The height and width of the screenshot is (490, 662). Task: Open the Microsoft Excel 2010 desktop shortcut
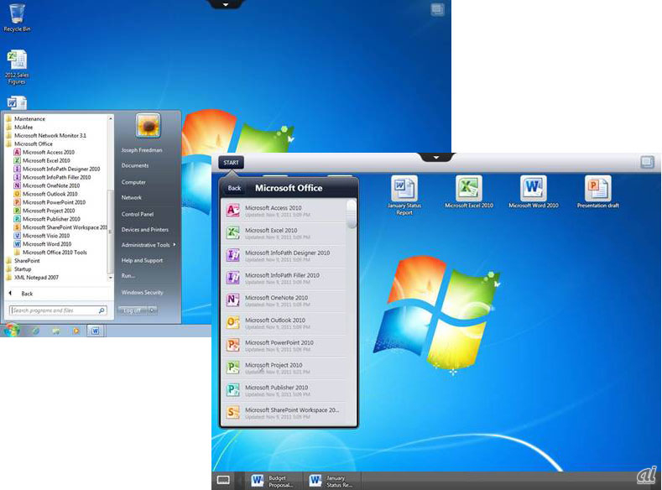click(468, 190)
